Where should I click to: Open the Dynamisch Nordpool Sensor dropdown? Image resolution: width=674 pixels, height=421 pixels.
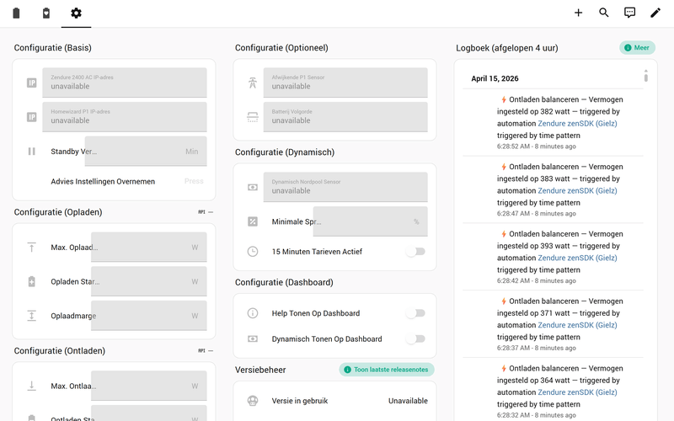point(345,187)
